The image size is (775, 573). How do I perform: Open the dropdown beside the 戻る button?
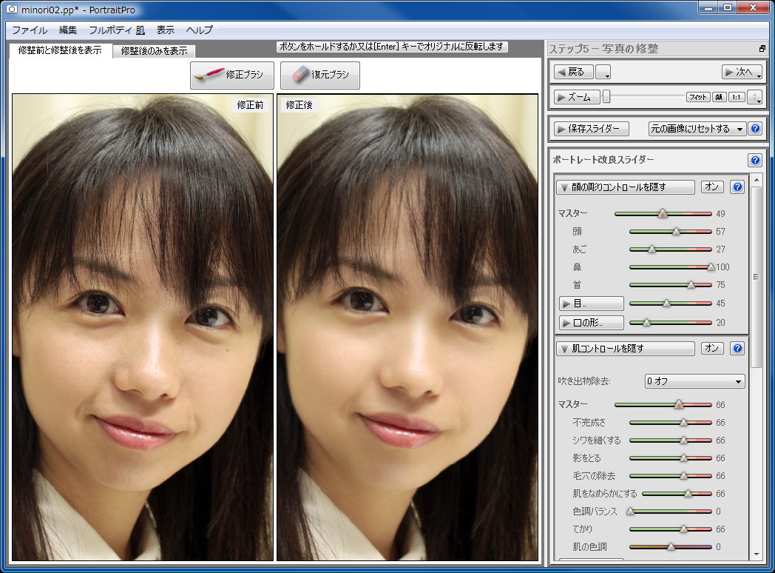(x=603, y=73)
